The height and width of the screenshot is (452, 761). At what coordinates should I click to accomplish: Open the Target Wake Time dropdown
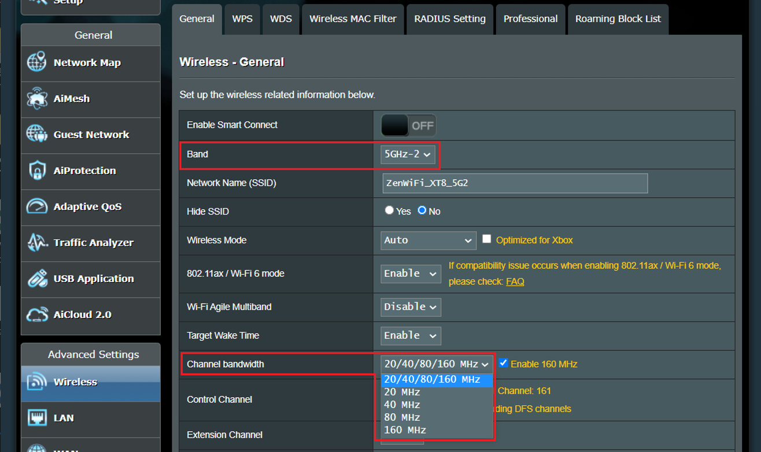pyautogui.click(x=411, y=336)
